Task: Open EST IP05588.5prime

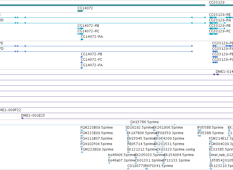Action: 210,128
